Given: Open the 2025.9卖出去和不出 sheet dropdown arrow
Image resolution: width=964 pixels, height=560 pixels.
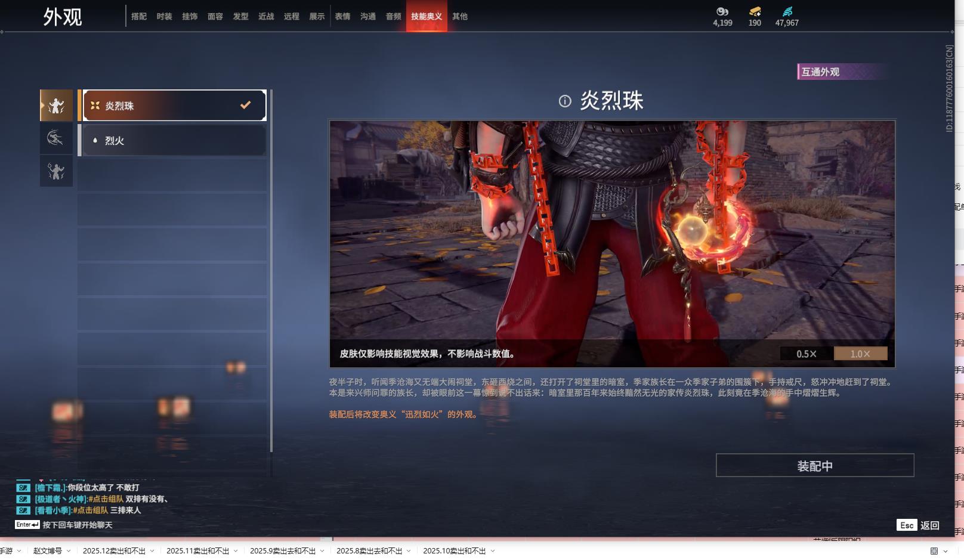Looking at the screenshot, I should [322, 551].
